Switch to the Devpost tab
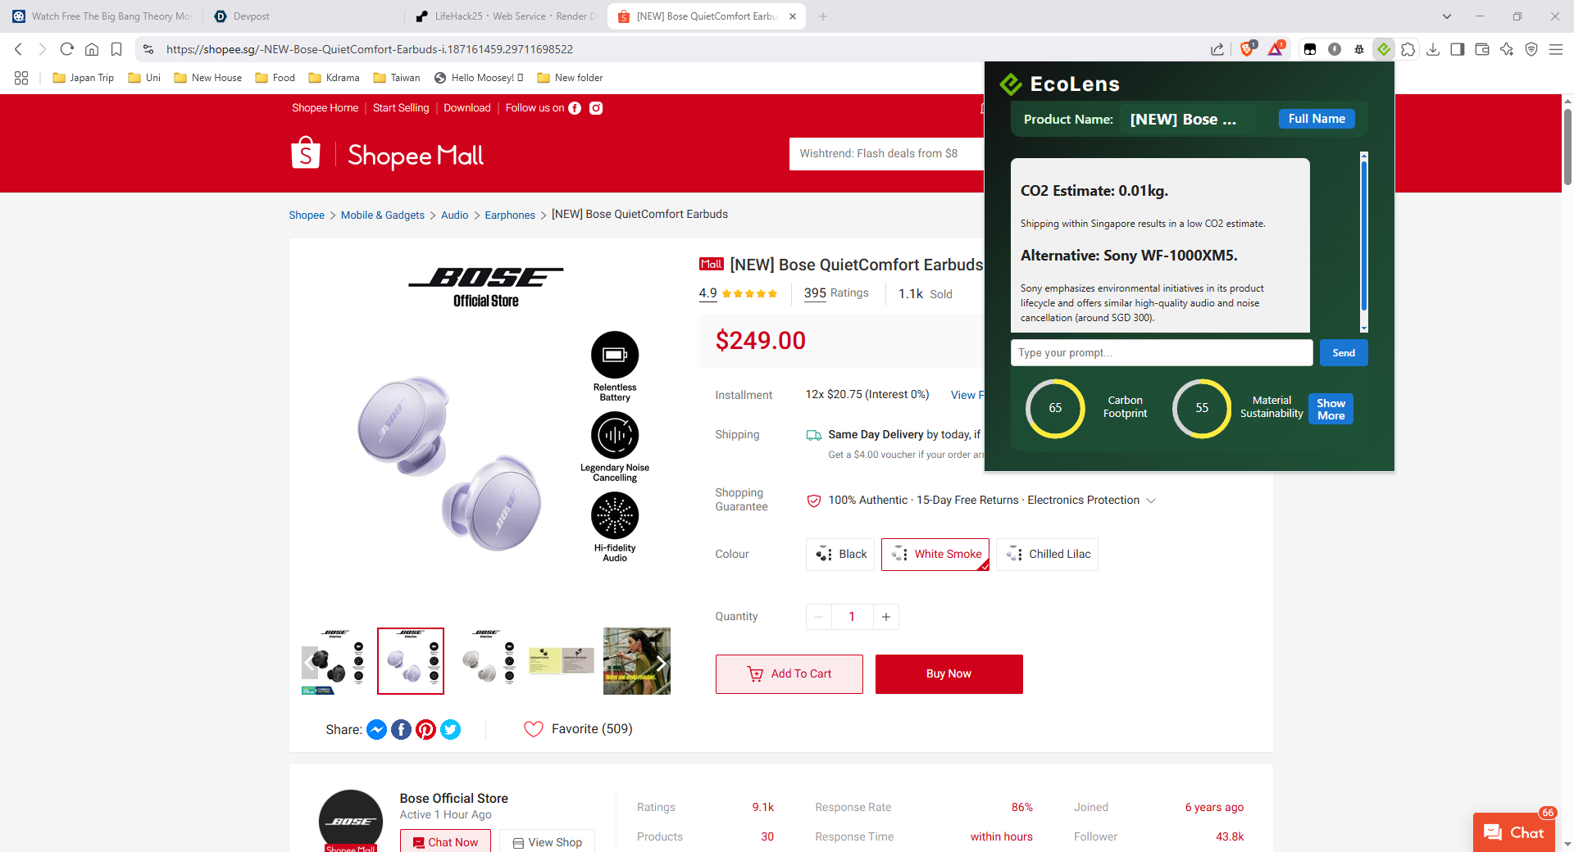Image resolution: width=1574 pixels, height=852 pixels. (x=303, y=16)
